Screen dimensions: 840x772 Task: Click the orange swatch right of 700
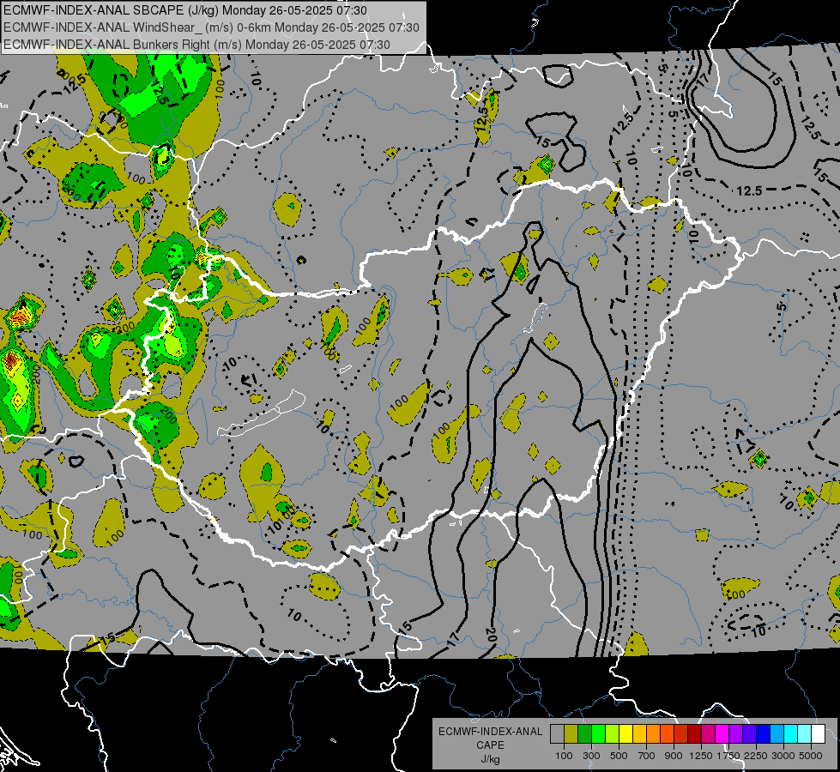point(654,733)
